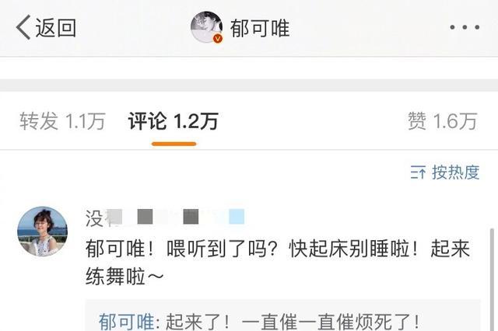Tap the orange underline indicator below 评论
The image size is (498, 331).
pos(174,144)
